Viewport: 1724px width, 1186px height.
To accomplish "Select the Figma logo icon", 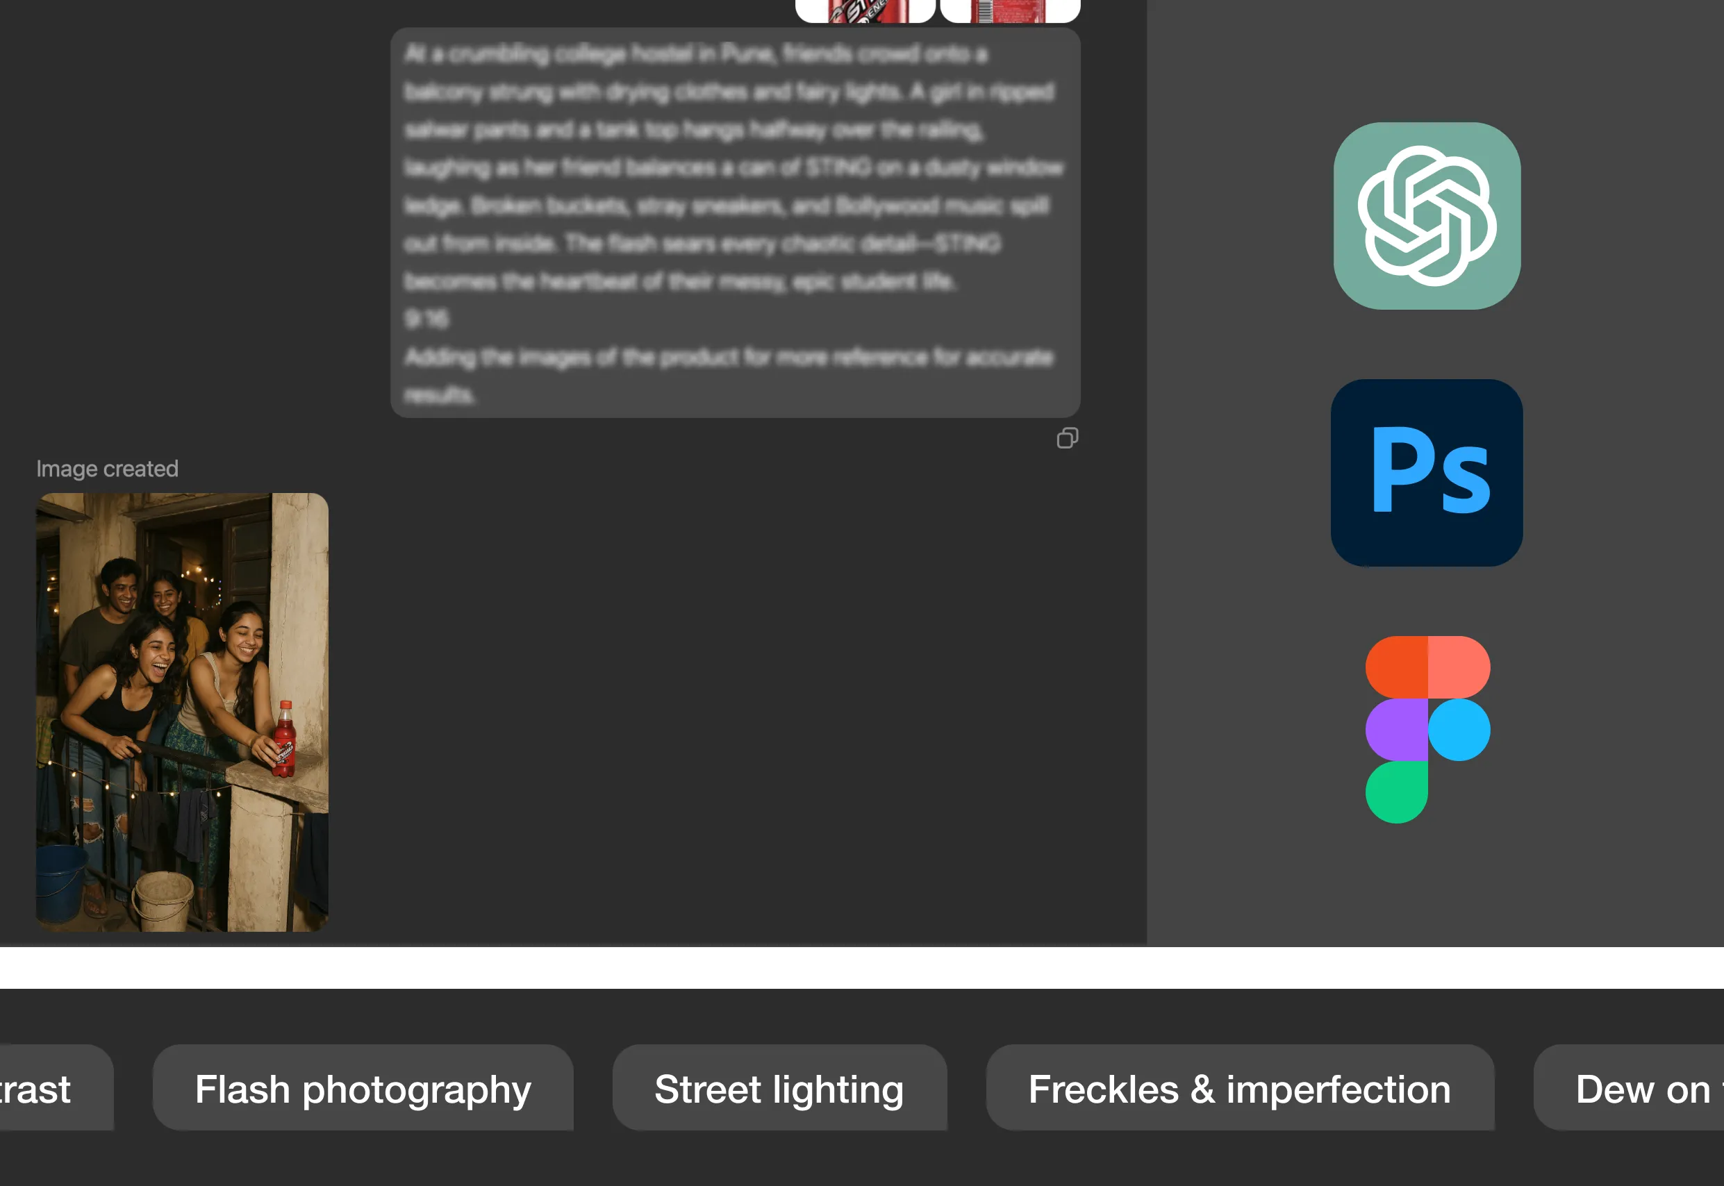I will (1427, 729).
